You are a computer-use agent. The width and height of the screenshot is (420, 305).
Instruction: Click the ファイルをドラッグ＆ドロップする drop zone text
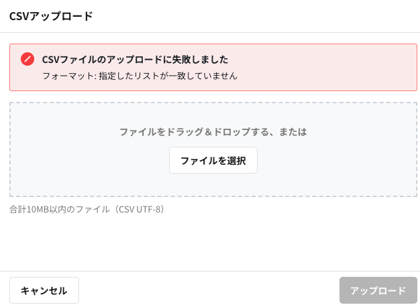point(213,131)
